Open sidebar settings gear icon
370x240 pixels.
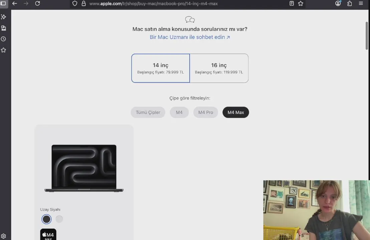coord(3,236)
